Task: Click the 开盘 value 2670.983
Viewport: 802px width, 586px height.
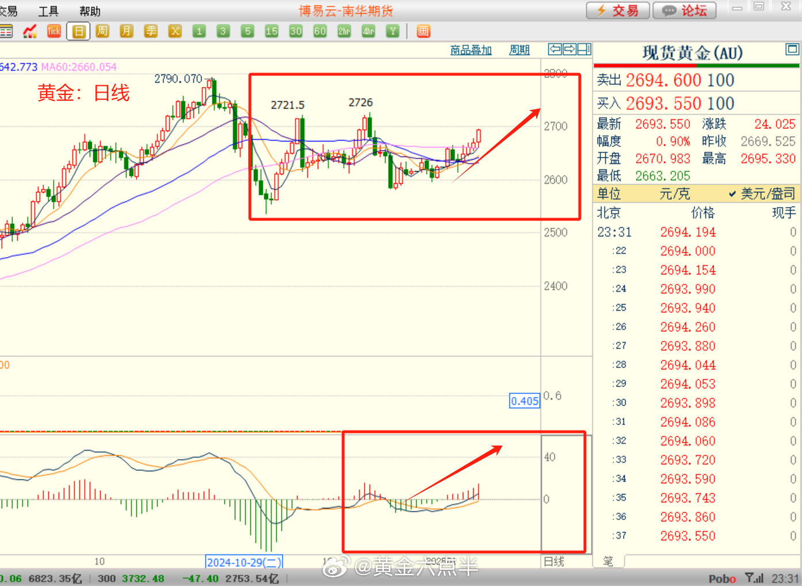Action: 663,159
